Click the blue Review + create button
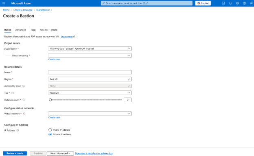254x156 pixels. (x=15, y=153)
